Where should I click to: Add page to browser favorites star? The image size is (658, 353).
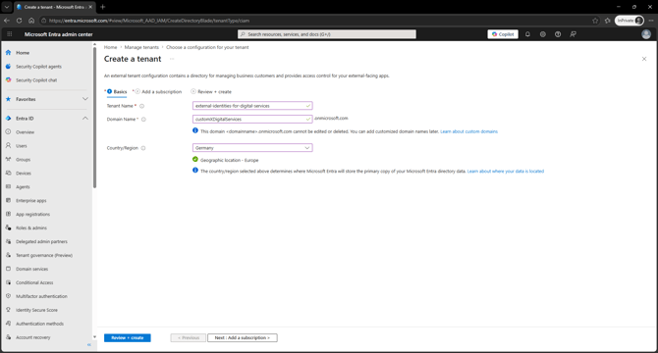(595, 21)
